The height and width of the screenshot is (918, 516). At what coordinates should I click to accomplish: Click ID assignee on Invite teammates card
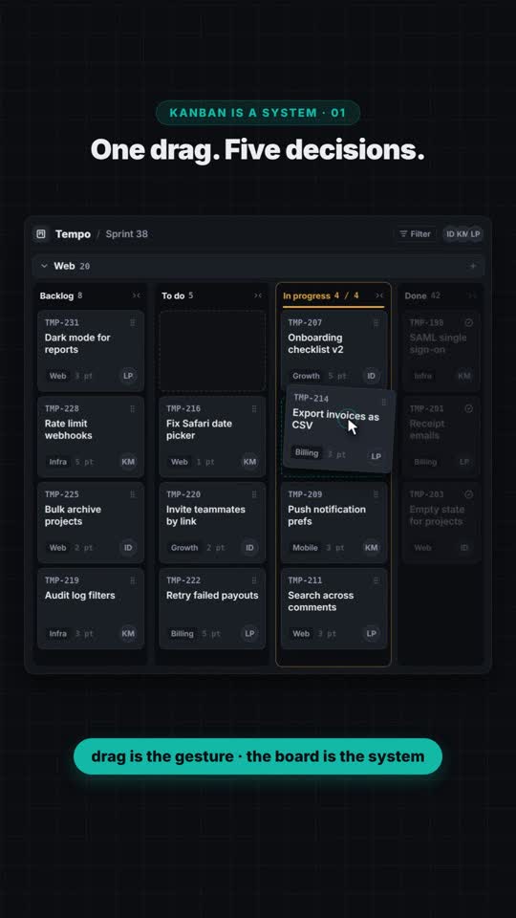tap(249, 548)
